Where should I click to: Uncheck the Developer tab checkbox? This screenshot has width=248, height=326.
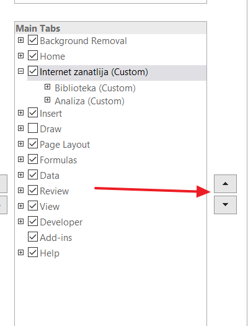33,221
